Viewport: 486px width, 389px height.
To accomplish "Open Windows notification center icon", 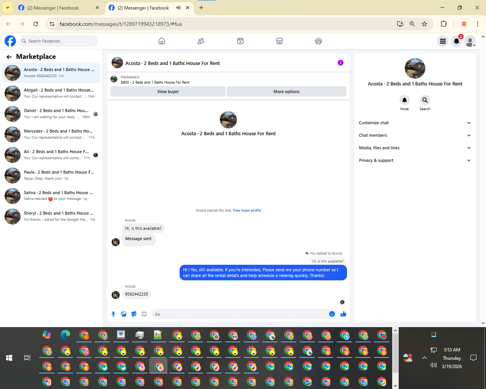I will 473,358.
